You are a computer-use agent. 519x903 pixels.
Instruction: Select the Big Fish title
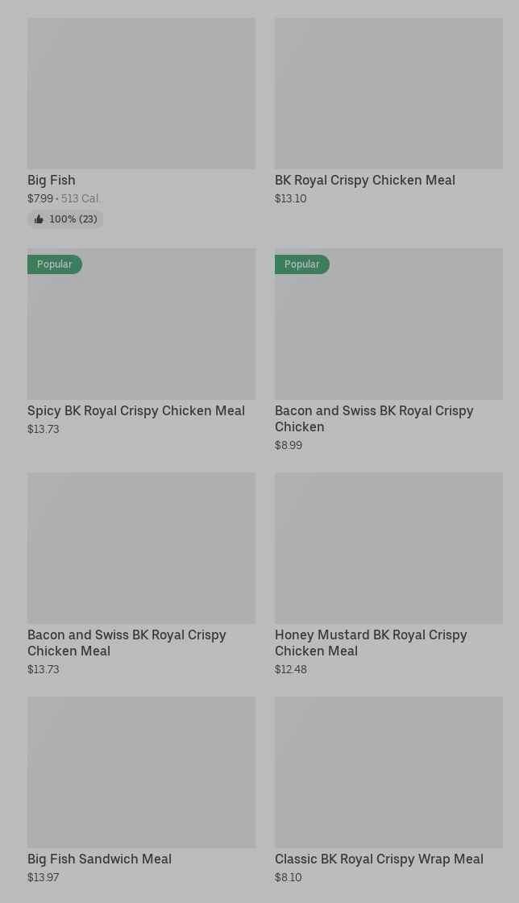point(52,180)
